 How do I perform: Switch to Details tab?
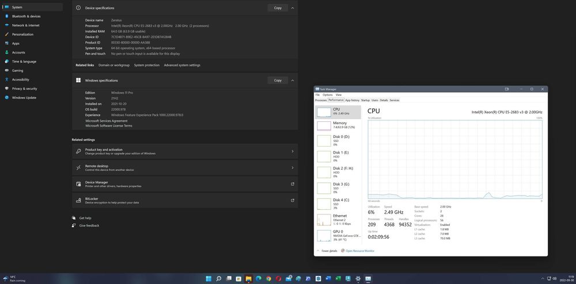[384, 100]
